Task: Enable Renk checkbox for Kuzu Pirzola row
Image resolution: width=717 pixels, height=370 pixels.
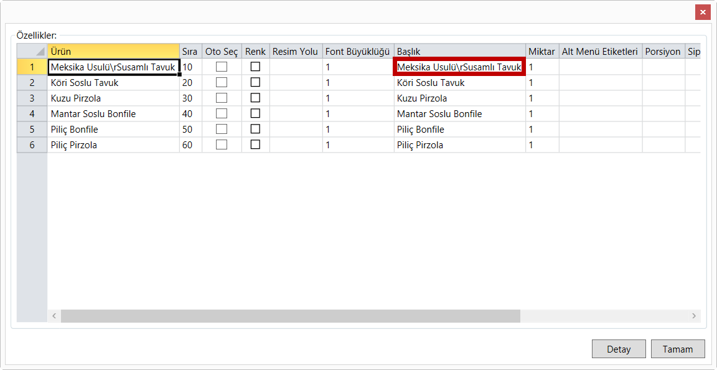Action: (x=255, y=98)
